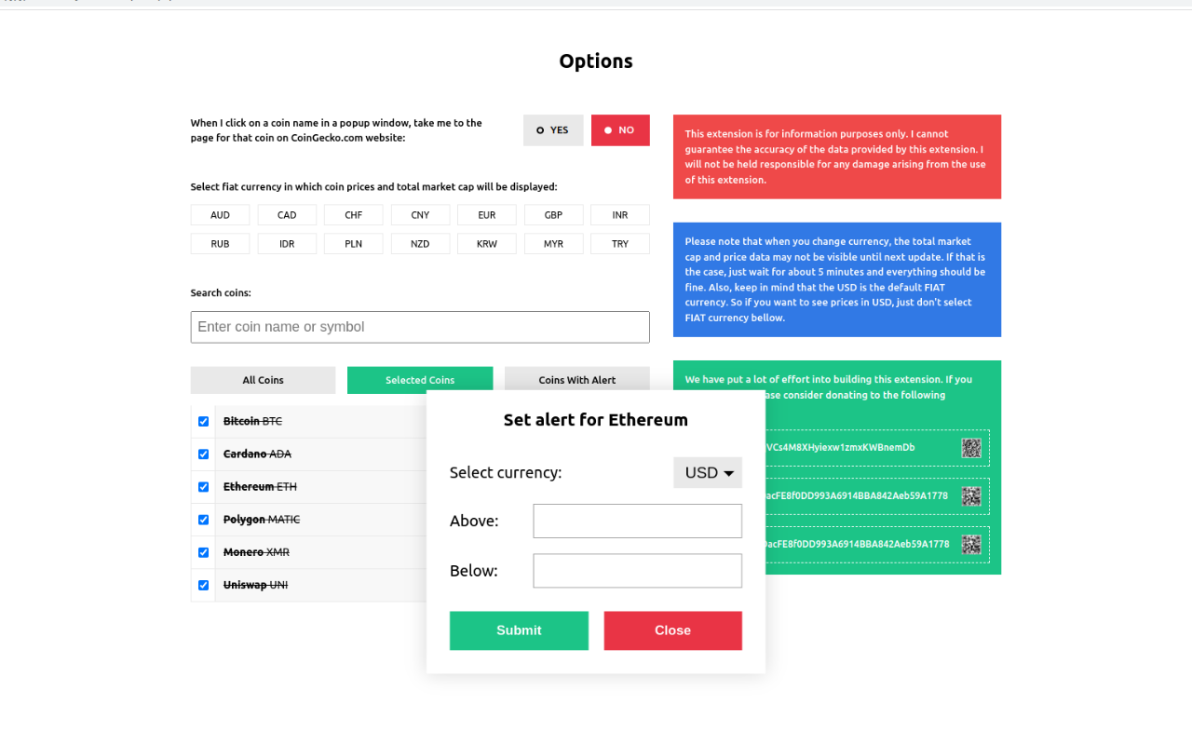The width and height of the screenshot is (1192, 745).
Task: Close the Ethereum alert dialog
Action: coord(672,630)
